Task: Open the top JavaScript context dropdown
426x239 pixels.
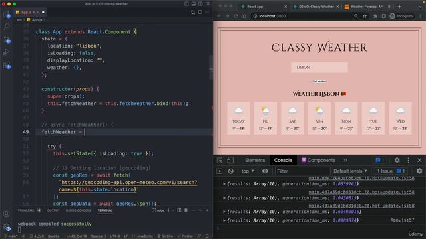Action: (x=248, y=171)
